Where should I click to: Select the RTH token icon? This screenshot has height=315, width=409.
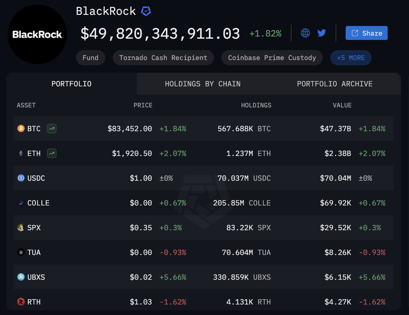click(21, 302)
